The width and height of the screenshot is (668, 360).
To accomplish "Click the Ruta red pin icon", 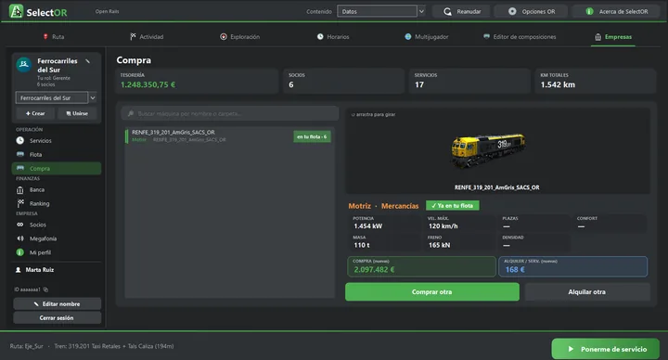I will (x=45, y=36).
